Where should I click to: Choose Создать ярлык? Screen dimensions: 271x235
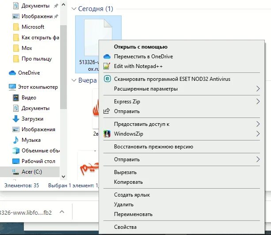click(181, 195)
